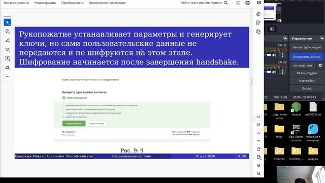
Task: Mute the second audio channel speaker
Action: (x=274, y=72)
